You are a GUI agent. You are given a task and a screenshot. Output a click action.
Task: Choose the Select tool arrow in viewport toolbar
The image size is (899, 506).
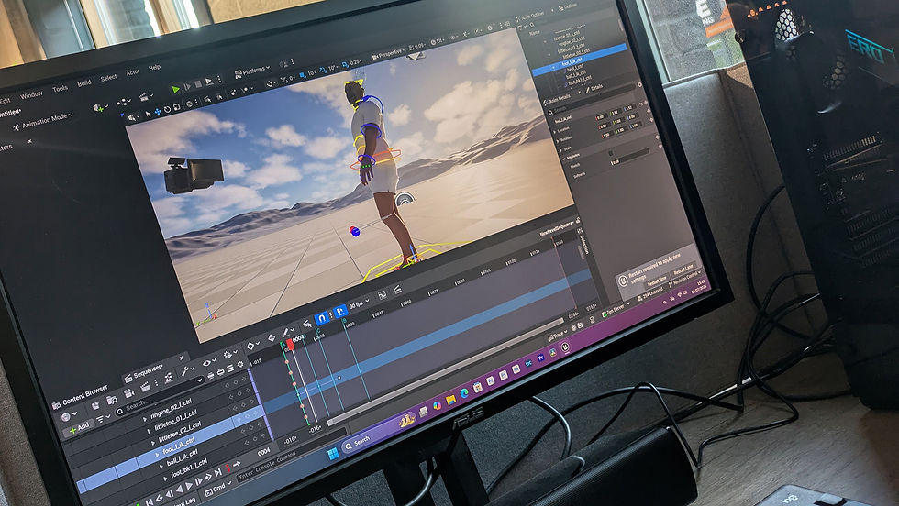pyautogui.click(x=148, y=114)
